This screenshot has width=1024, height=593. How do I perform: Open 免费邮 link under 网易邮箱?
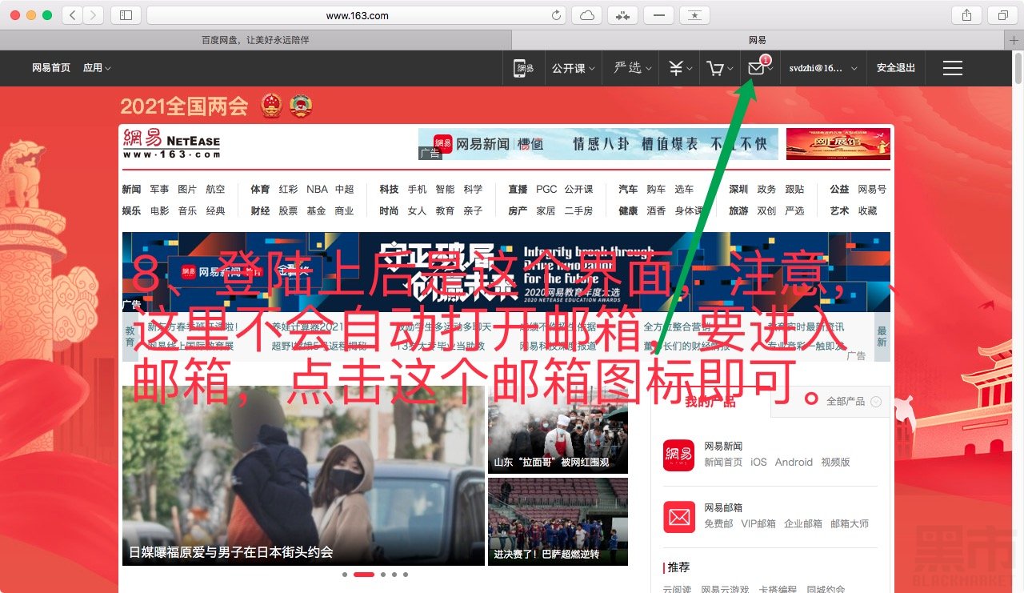718,523
